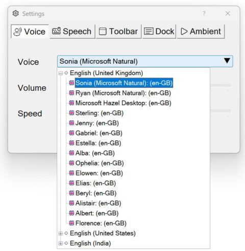
Task: Switch to the Speech tab
Action: (72, 32)
